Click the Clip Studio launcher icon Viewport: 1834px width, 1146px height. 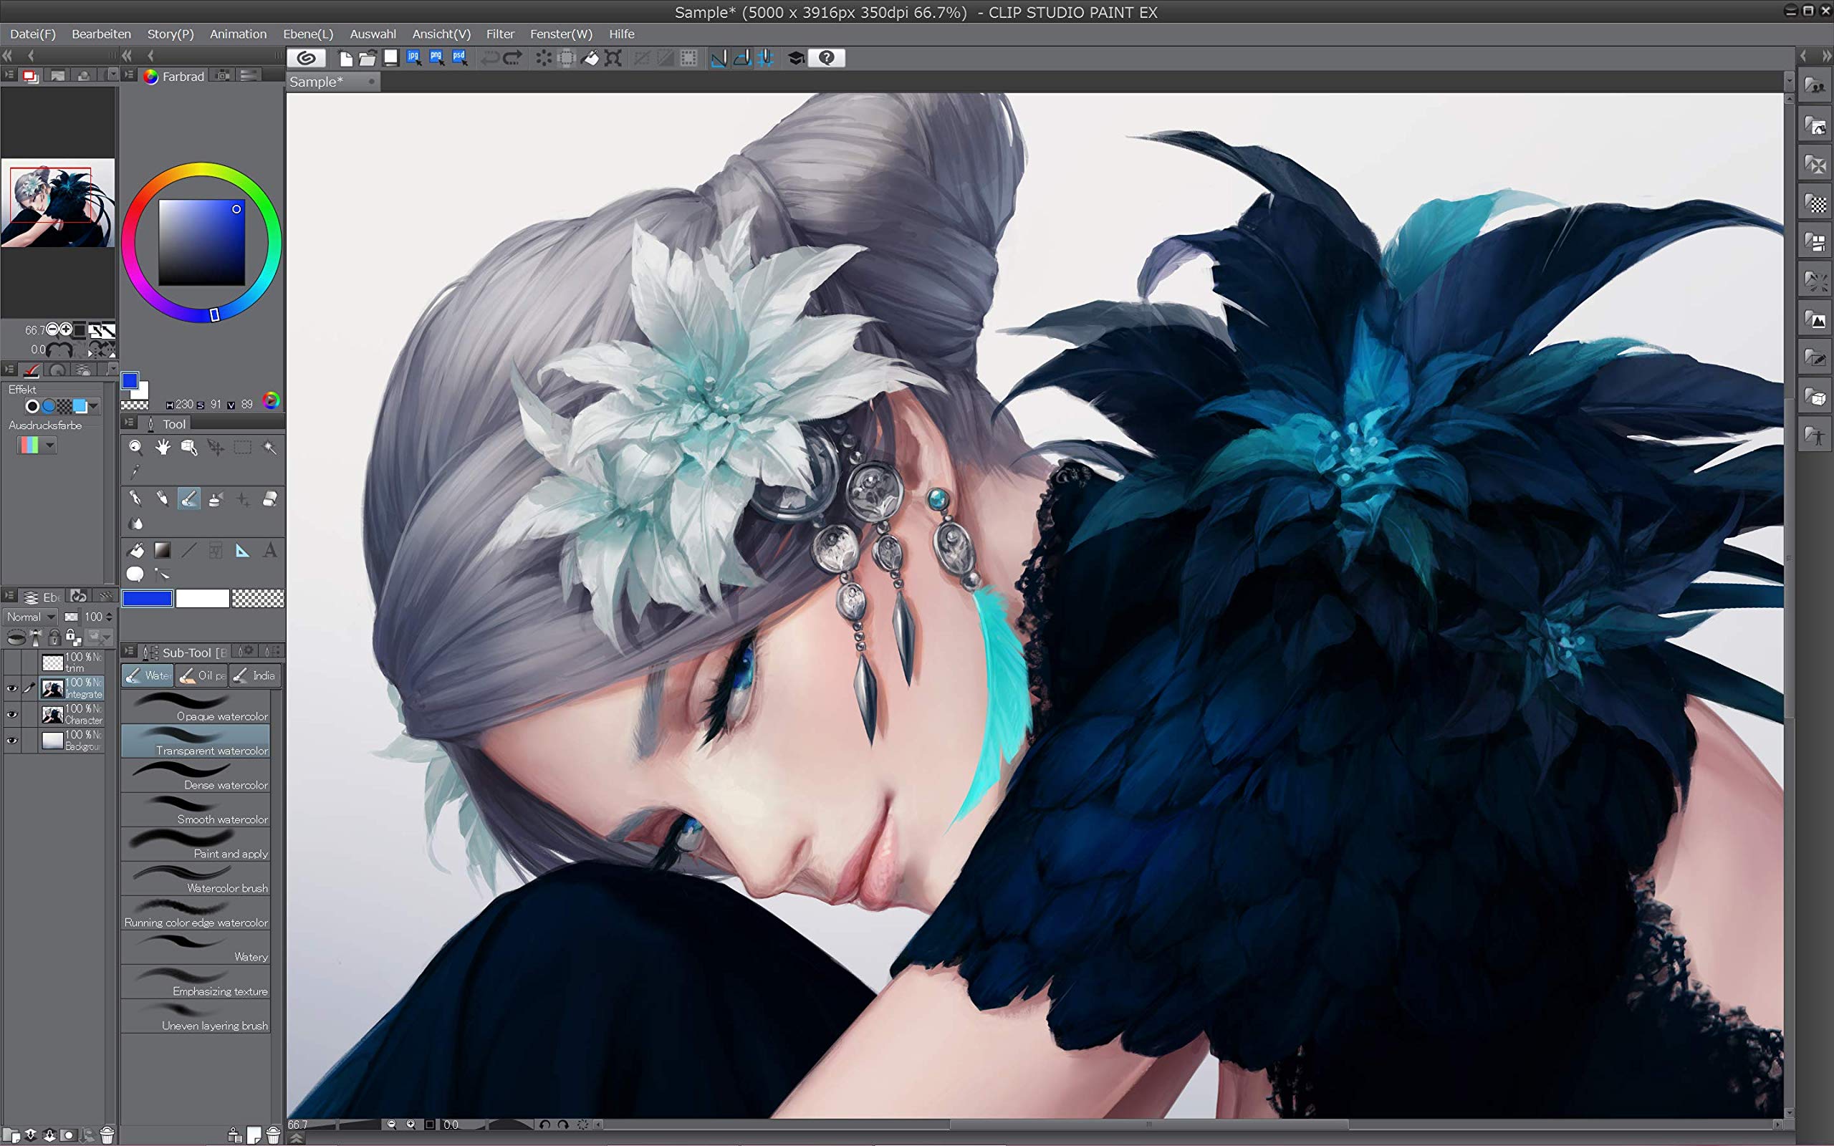click(307, 57)
